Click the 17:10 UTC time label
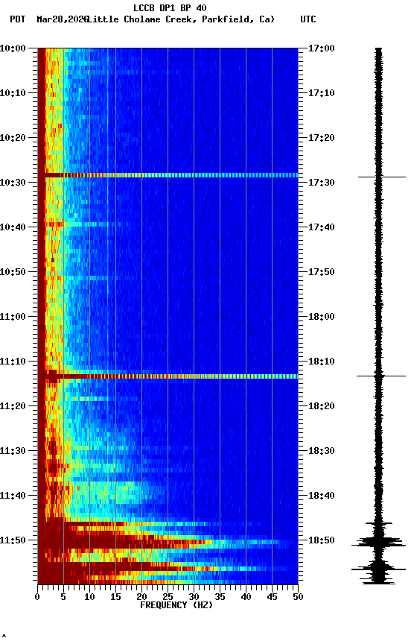411x644 pixels. pos(322,93)
